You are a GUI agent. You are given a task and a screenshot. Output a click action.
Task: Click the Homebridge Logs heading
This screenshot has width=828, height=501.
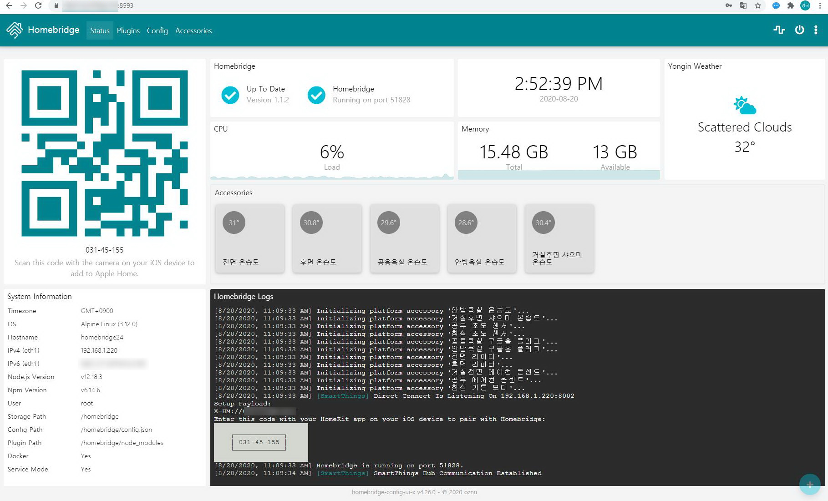(x=244, y=296)
